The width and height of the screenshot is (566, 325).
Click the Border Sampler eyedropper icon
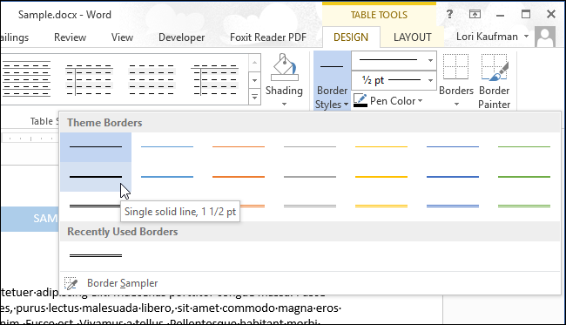(71, 283)
